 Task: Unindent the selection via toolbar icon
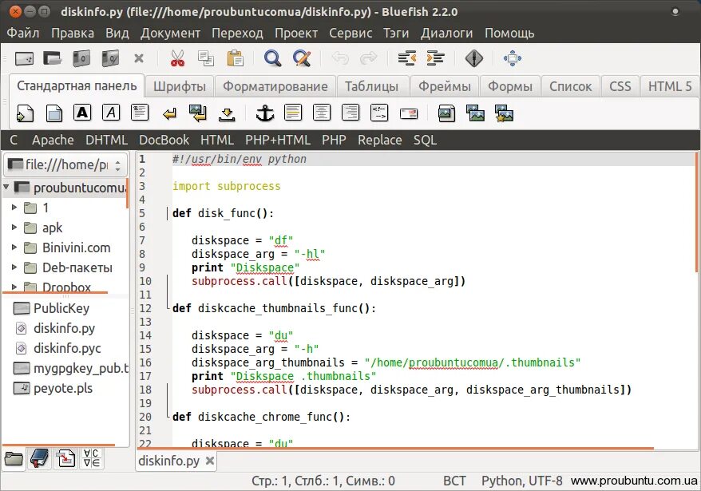(x=407, y=58)
